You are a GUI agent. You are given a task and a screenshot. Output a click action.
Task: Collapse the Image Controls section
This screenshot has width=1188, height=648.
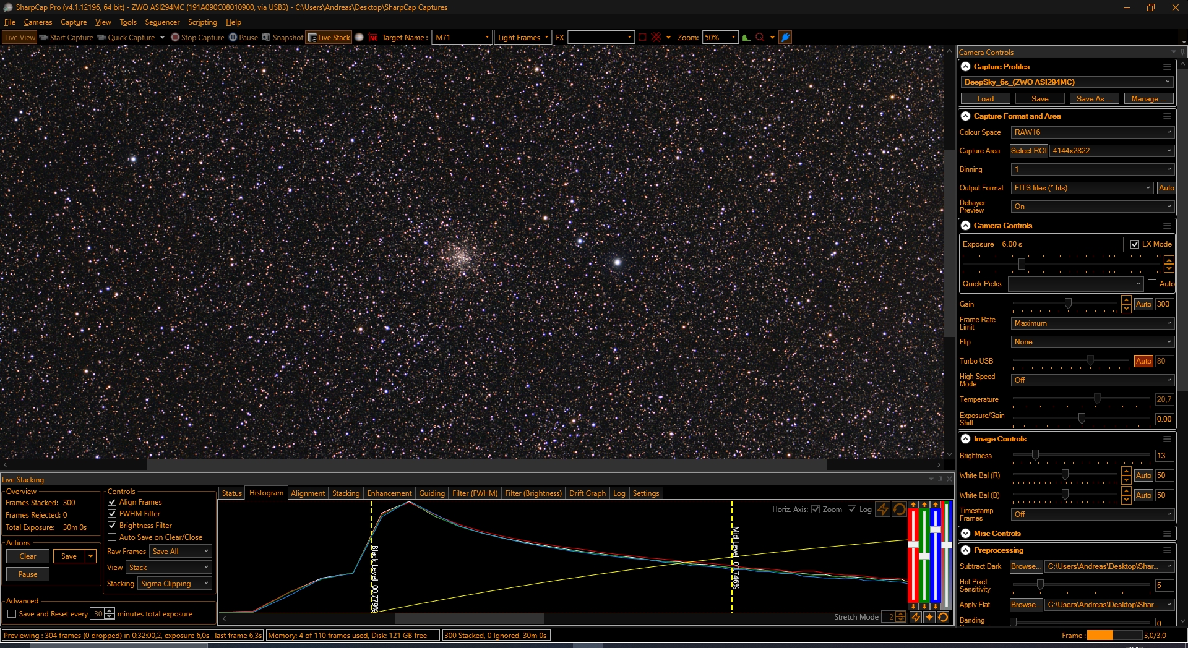click(x=966, y=439)
